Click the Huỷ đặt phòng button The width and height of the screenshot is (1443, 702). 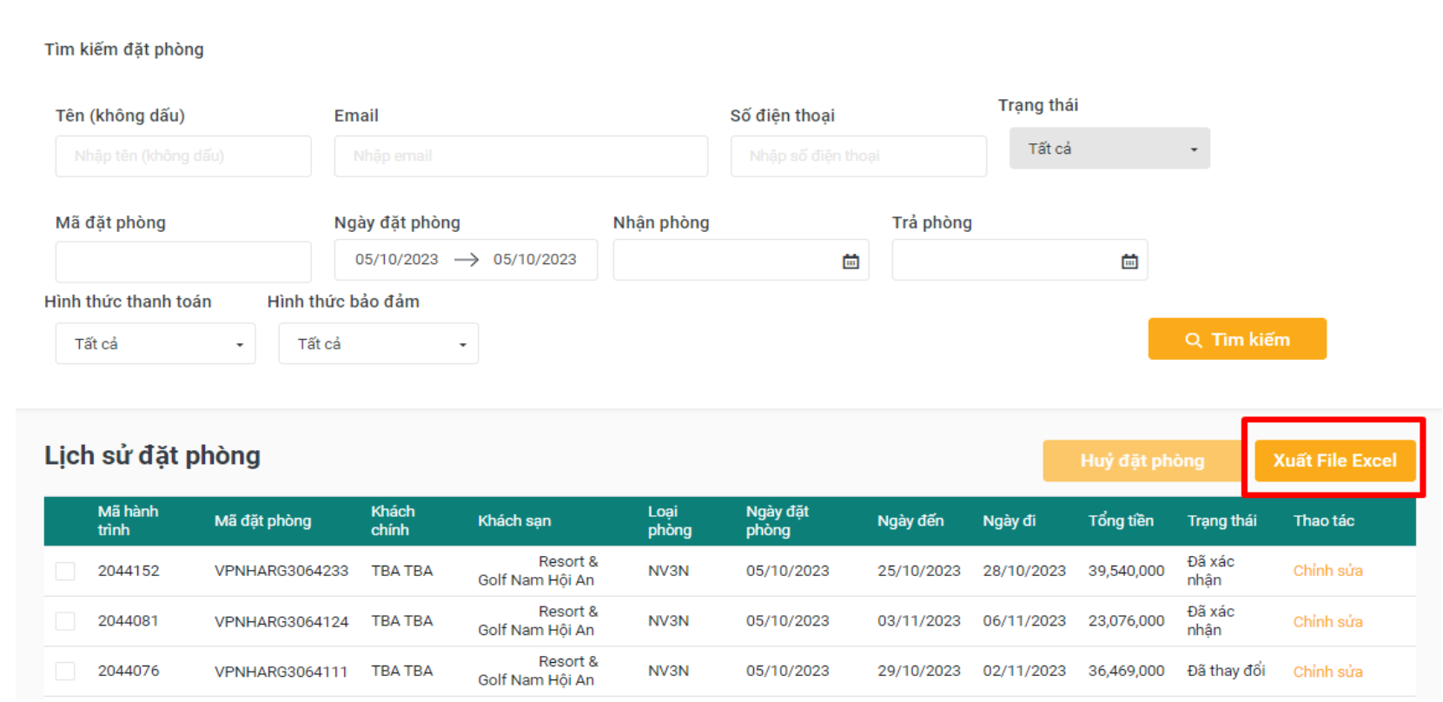click(x=1142, y=460)
